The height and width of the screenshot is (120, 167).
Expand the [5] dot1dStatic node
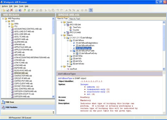click(68, 64)
